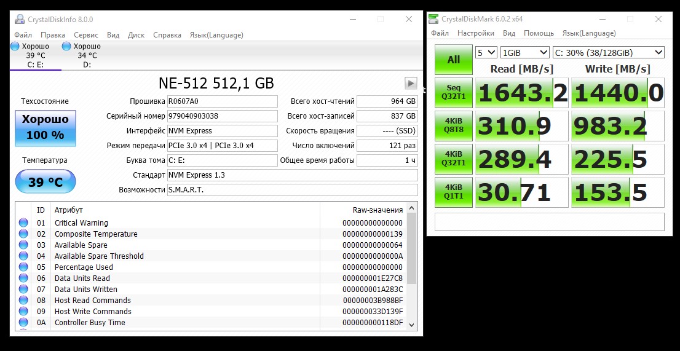Click the 39 °C temperature indicator
Screen dimensions: 680x351
(45, 181)
